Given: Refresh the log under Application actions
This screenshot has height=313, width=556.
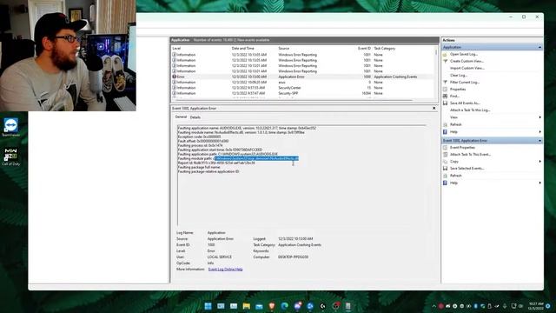Looking at the screenshot, I should coord(455,124).
